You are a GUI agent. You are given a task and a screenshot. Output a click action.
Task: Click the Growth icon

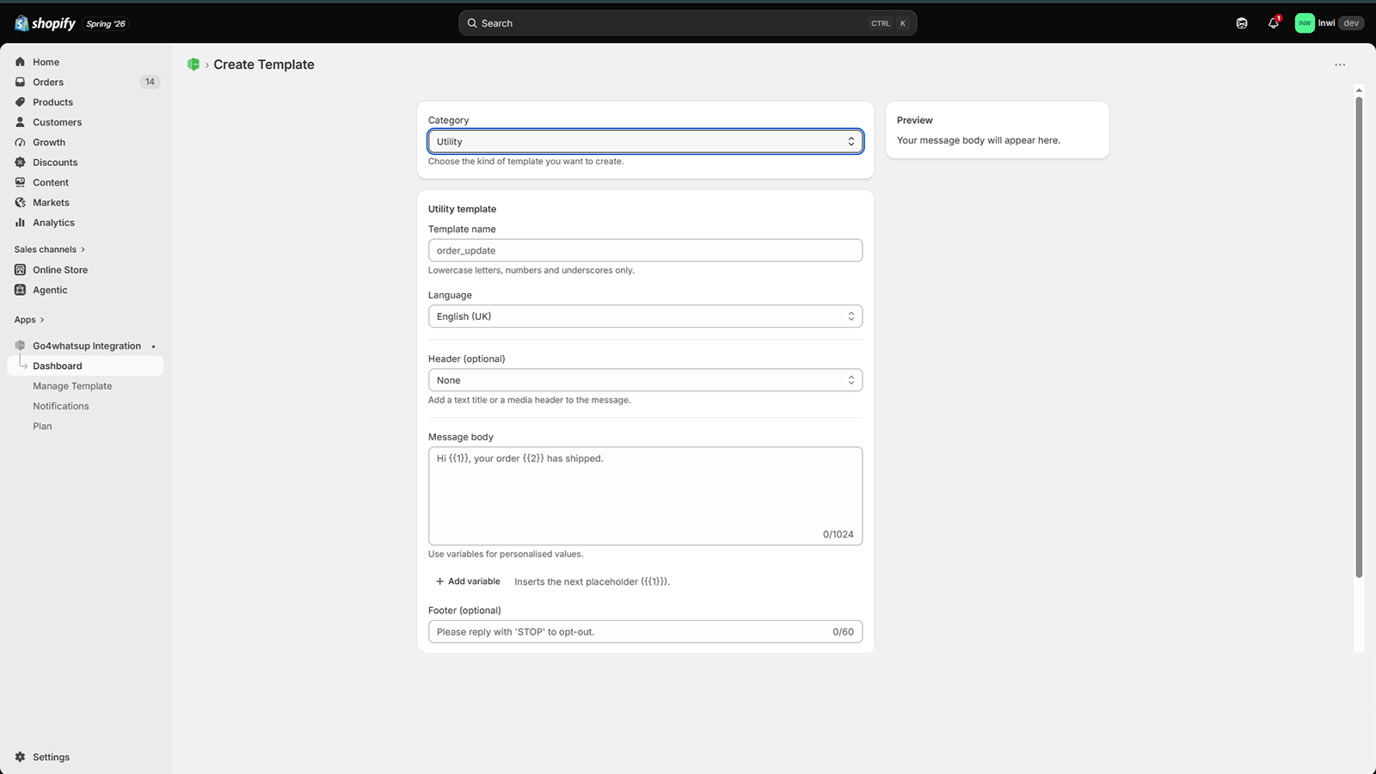point(20,142)
